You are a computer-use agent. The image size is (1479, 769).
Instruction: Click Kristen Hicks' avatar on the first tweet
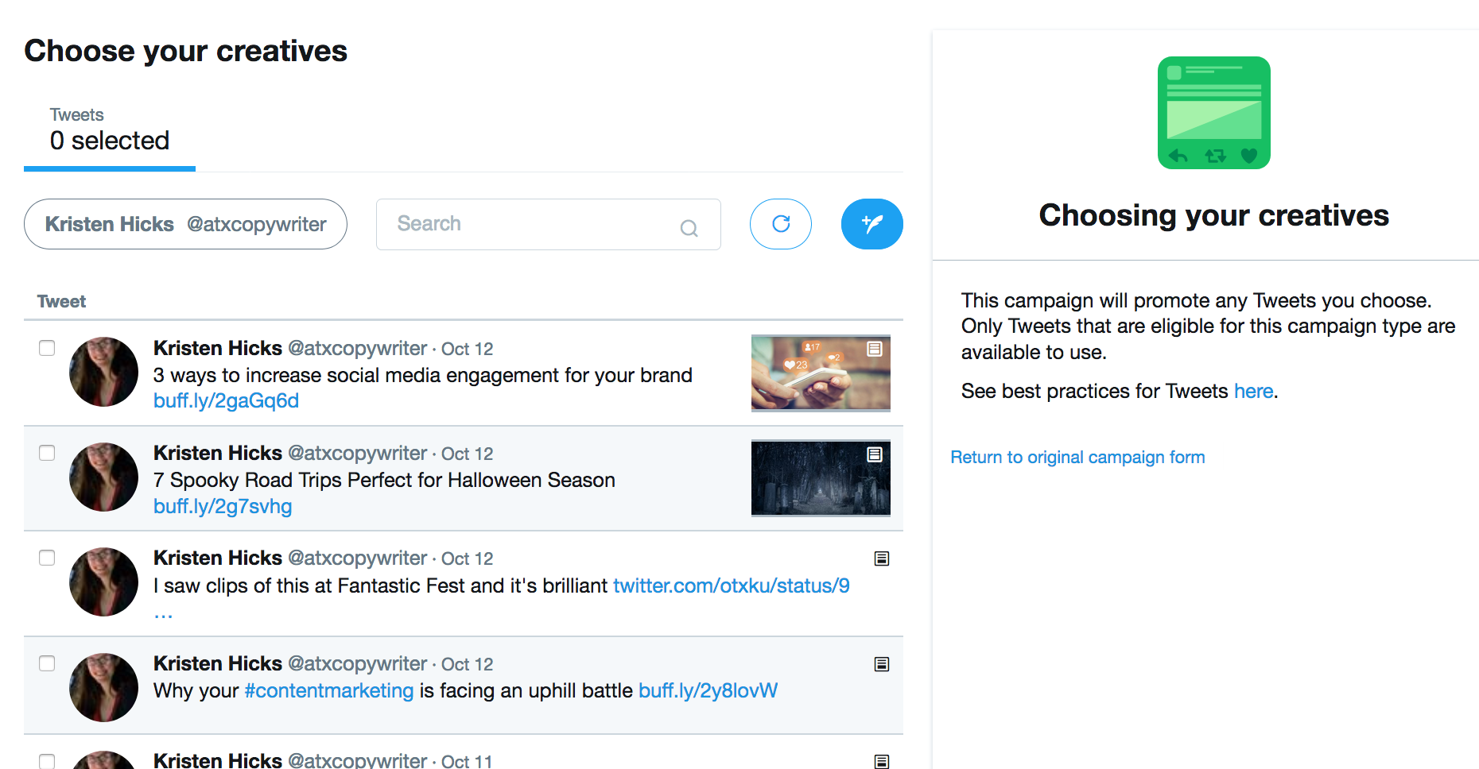coord(103,372)
